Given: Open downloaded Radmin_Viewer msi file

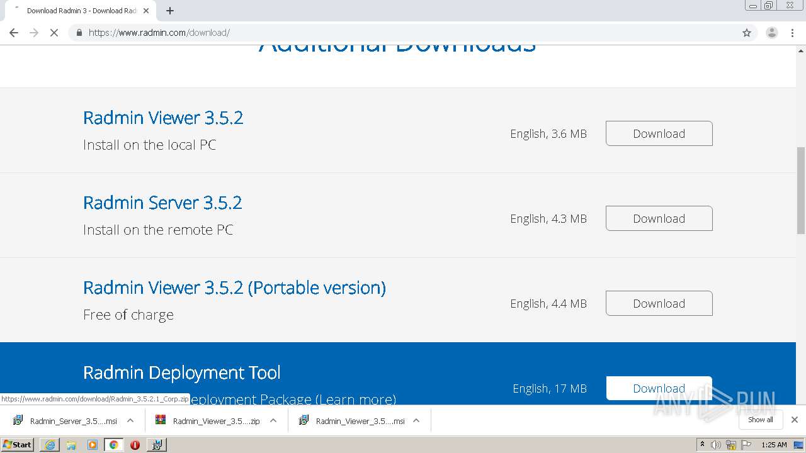Looking at the screenshot, I should click(351, 421).
